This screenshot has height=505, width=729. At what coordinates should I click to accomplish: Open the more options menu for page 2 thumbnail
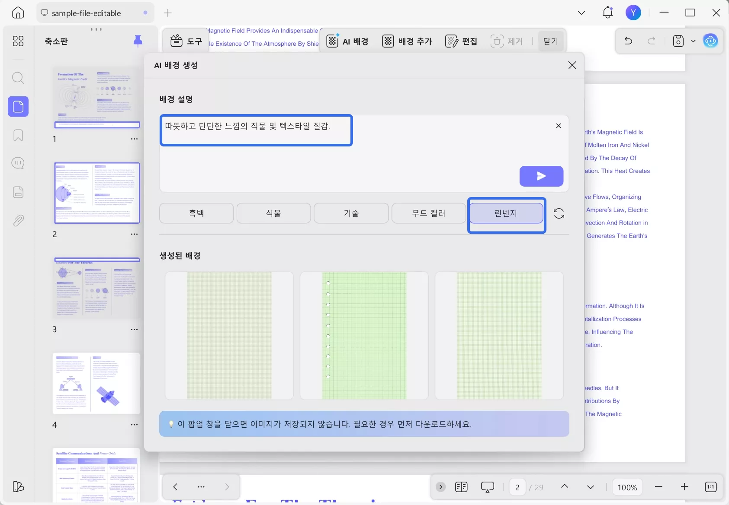pos(134,234)
